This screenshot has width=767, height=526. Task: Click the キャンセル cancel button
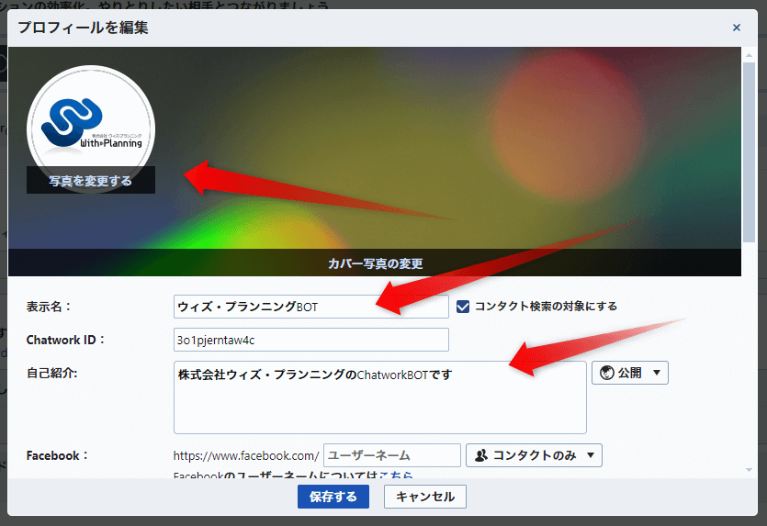pos(425,497)
